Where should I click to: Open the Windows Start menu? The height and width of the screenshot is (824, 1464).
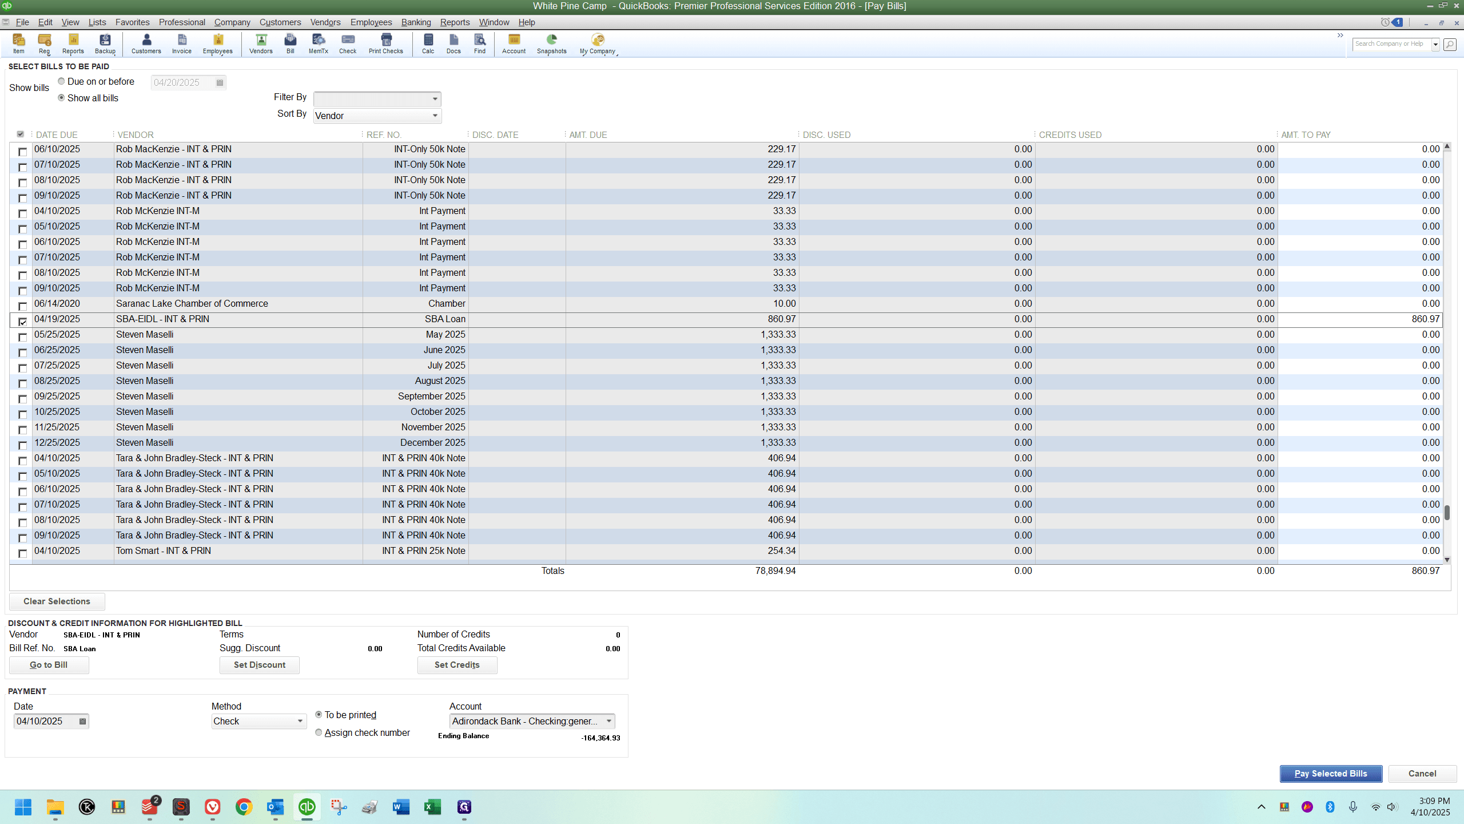click(23, 807)
